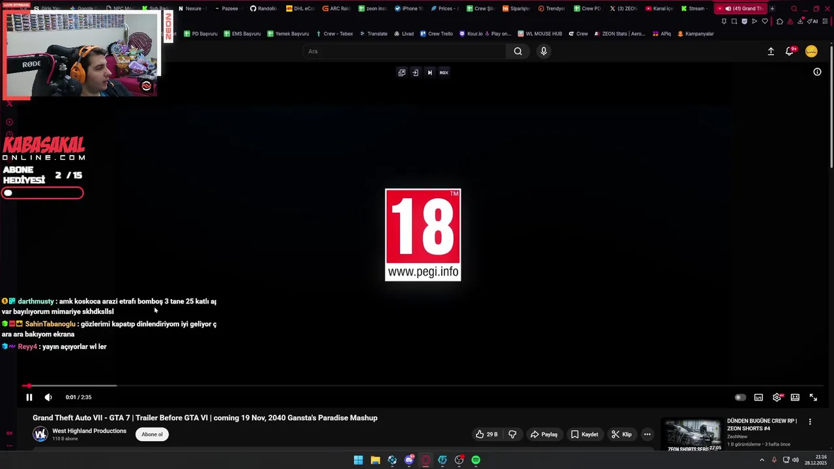Image resolution: width=834 pixels, height=469 pixels.
Task: Switch to the Randolio GitHub tab
Action: [x=265, y=8]
